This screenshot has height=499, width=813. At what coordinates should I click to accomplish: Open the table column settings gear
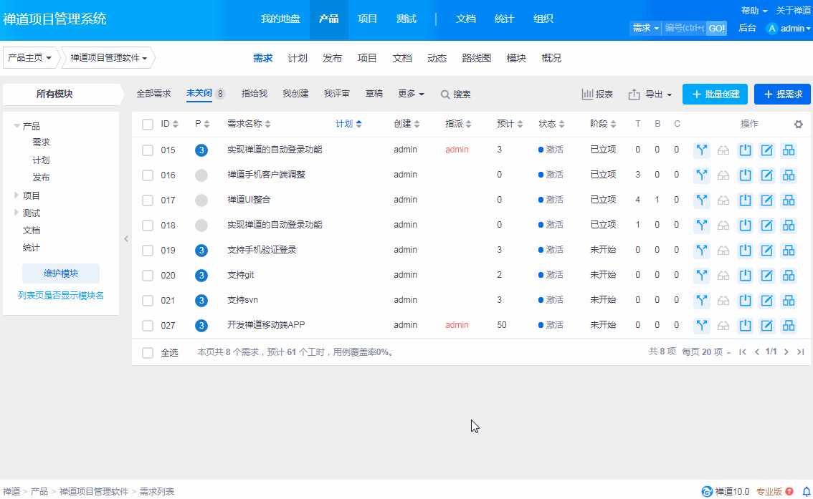pyautogui.click(x=799, y=125)
